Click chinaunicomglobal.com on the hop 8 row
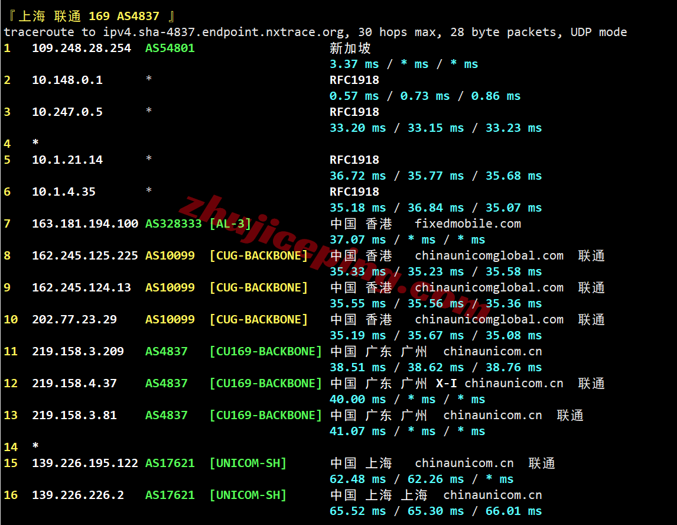The width and height of the screenshot is (677, 525). (x=489, y=255)
